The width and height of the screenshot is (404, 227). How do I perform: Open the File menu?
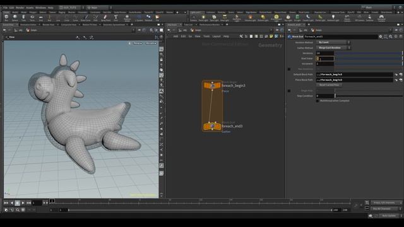coord(5,8)
